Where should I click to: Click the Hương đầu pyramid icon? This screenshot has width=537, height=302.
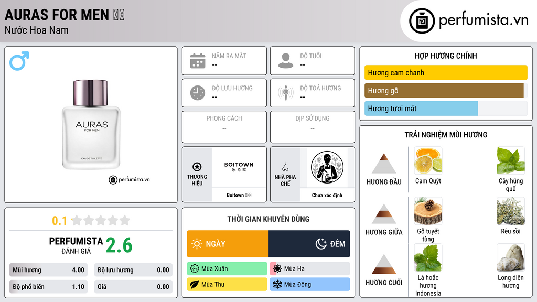(384, 164)
